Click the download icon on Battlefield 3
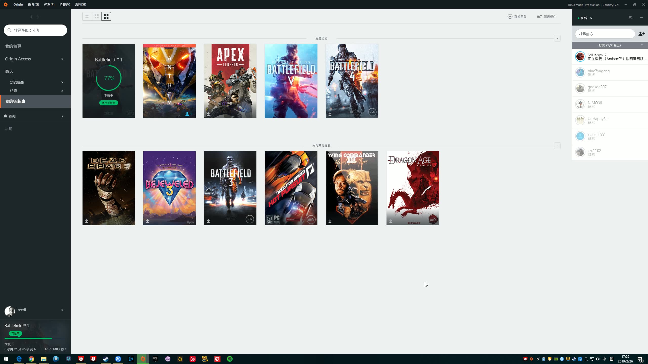The image size is (648, 364). [208, 221]
